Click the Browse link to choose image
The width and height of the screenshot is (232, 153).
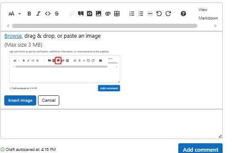click(x=13, y=36)
